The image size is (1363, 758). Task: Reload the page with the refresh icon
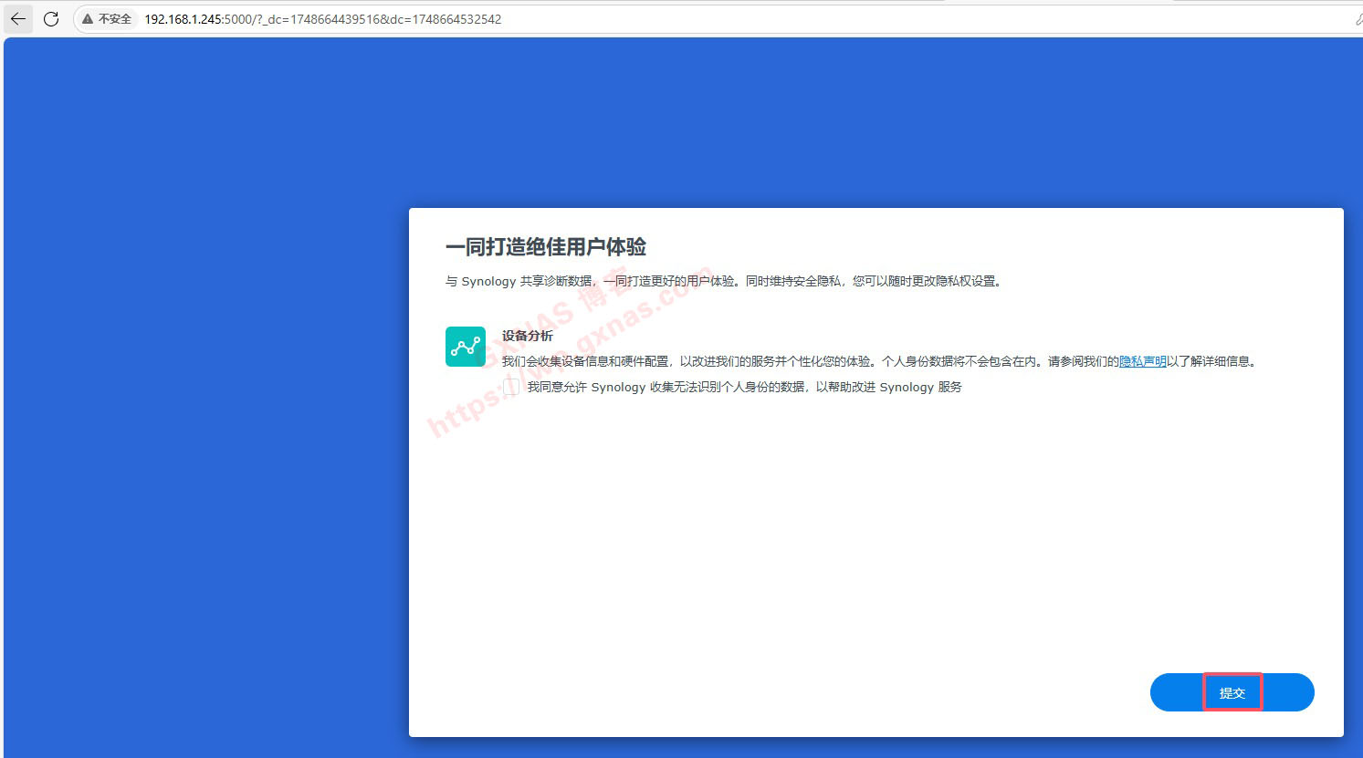(x=51, y=19)
